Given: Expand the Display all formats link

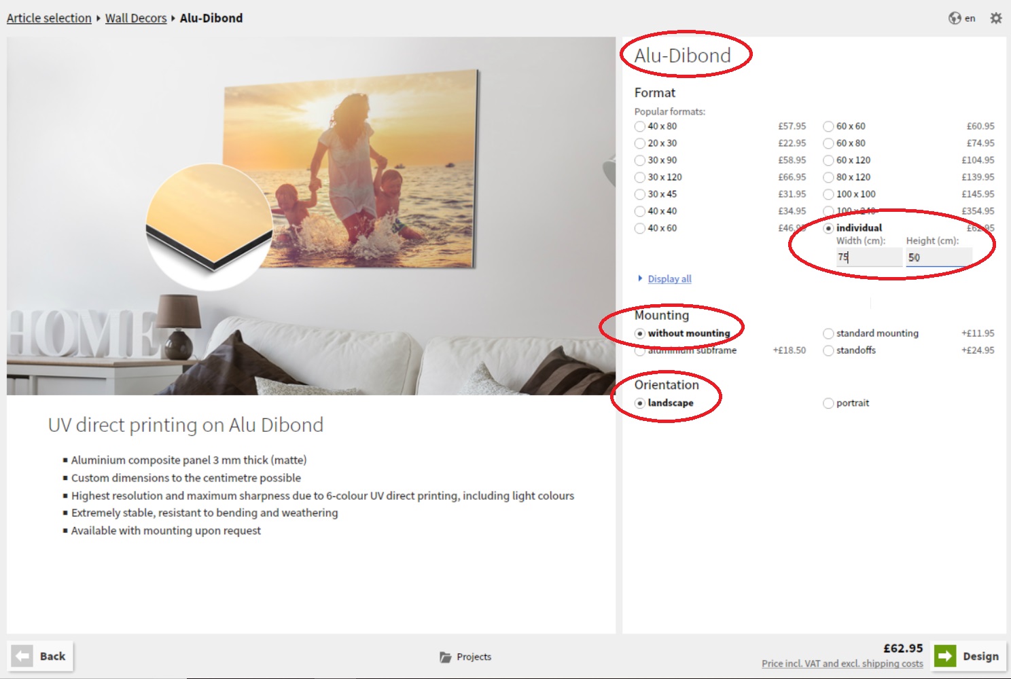Looking at the screenshot, I should pyautogui.click(x=669, y=279).
